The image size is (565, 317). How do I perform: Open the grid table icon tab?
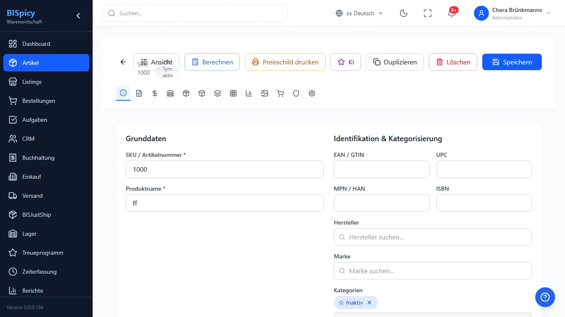click(233, 93)
